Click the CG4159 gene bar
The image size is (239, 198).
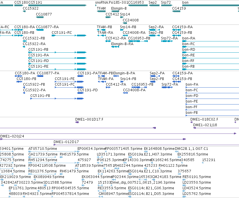tap(176, 11)
